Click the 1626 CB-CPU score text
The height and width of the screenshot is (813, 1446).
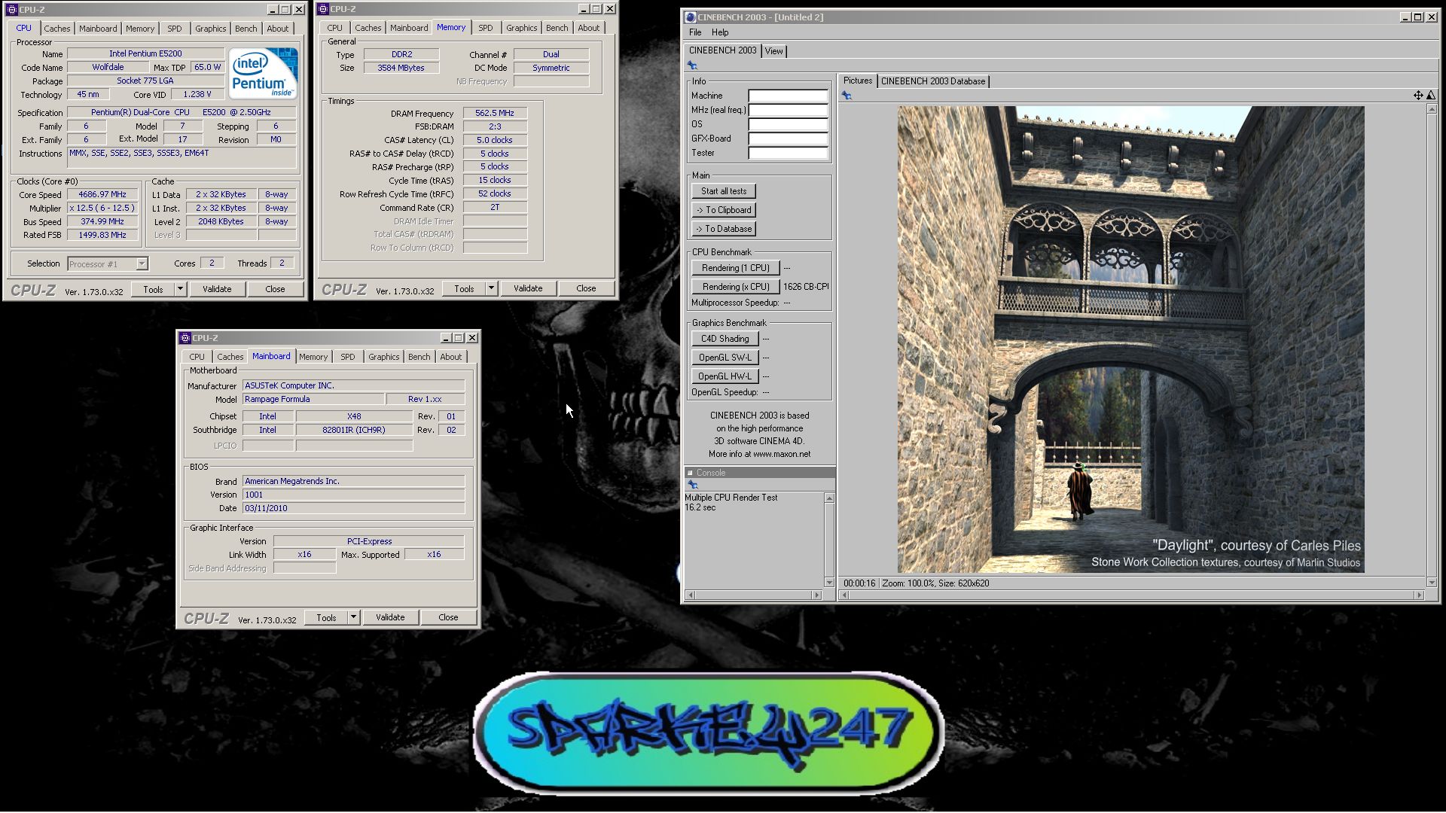(806, 287)
